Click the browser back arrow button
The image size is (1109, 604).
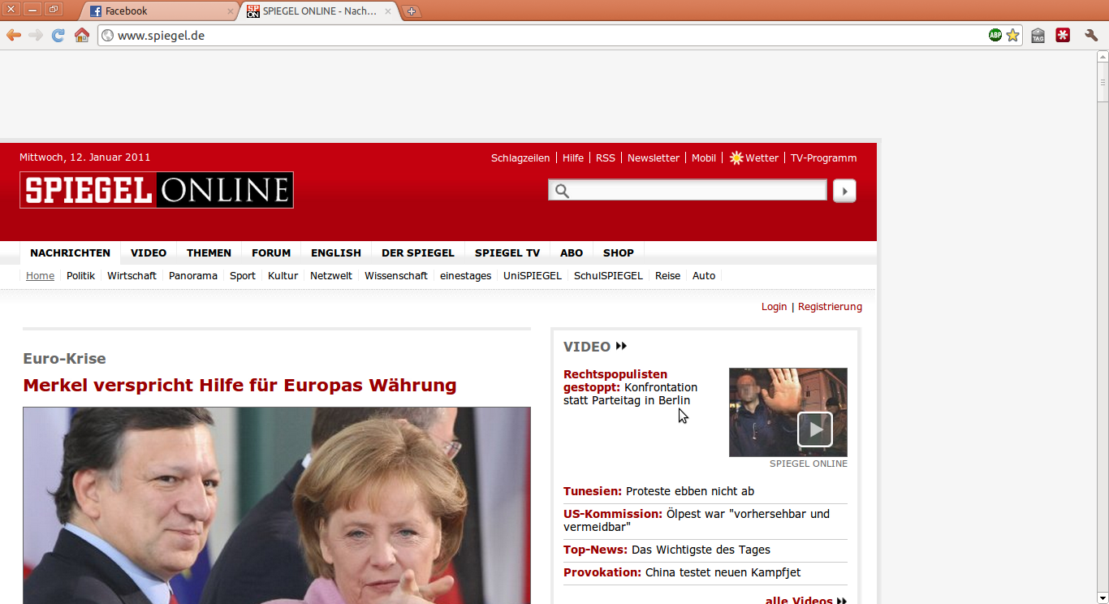pyautogui.click(x=14, y=35)
